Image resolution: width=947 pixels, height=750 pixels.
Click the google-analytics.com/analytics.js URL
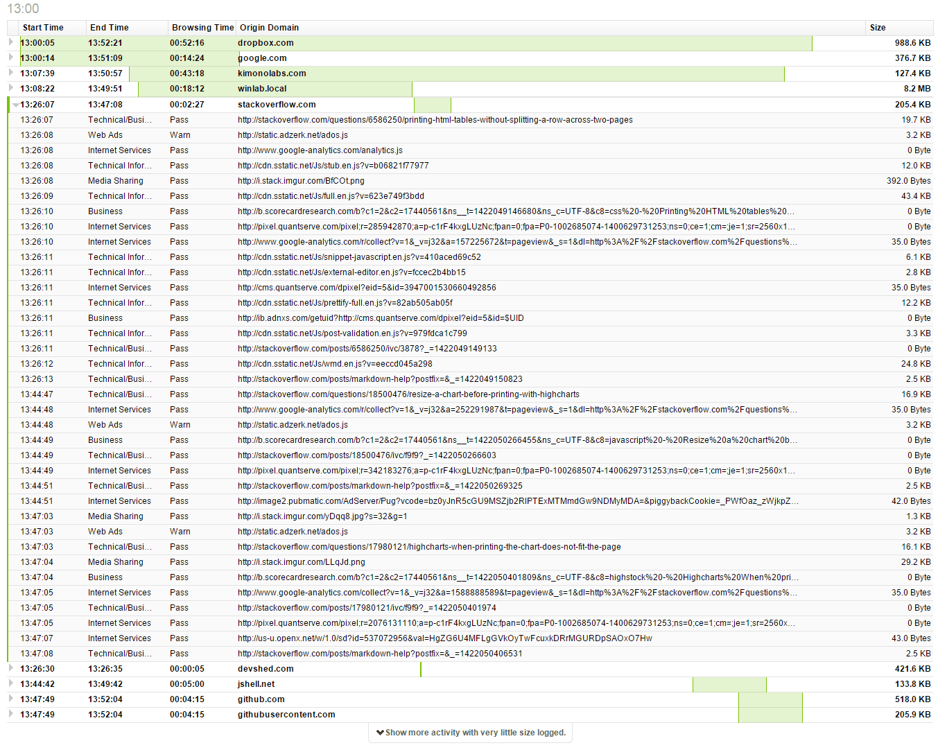point(320,150)
